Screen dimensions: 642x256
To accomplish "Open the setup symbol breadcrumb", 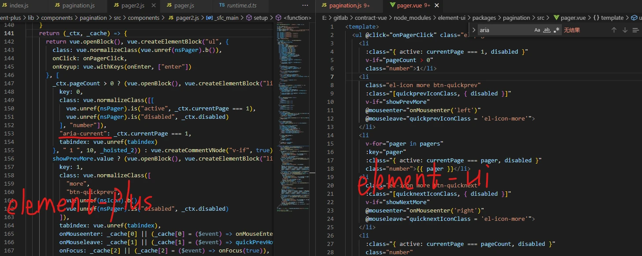I will click(257, 18).
